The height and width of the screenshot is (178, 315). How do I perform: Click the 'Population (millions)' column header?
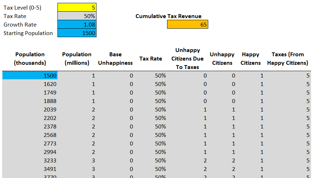[77, 58]
